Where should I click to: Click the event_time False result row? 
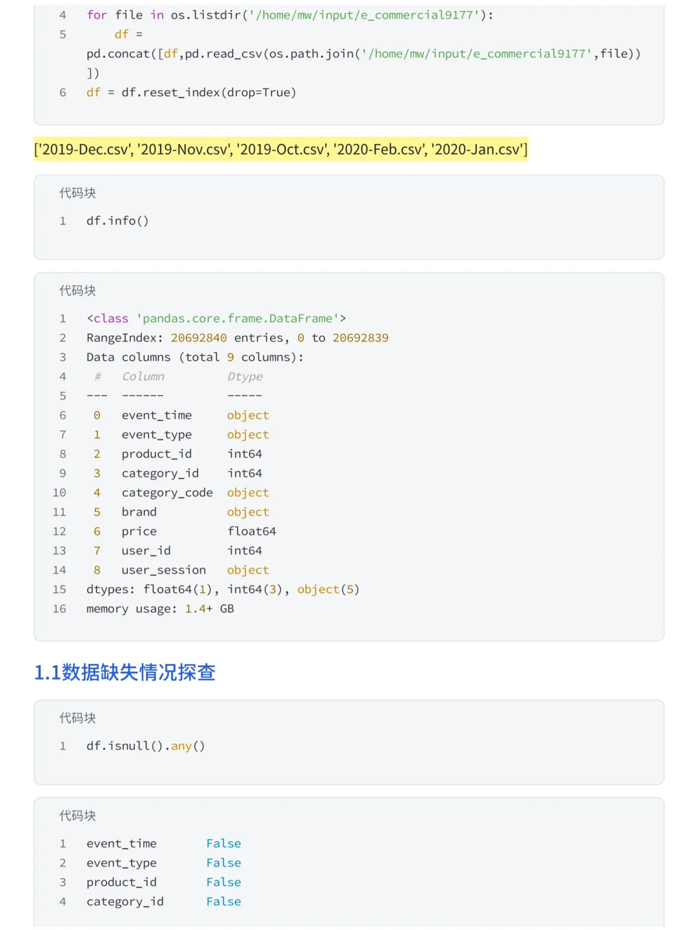coord(164,843)
